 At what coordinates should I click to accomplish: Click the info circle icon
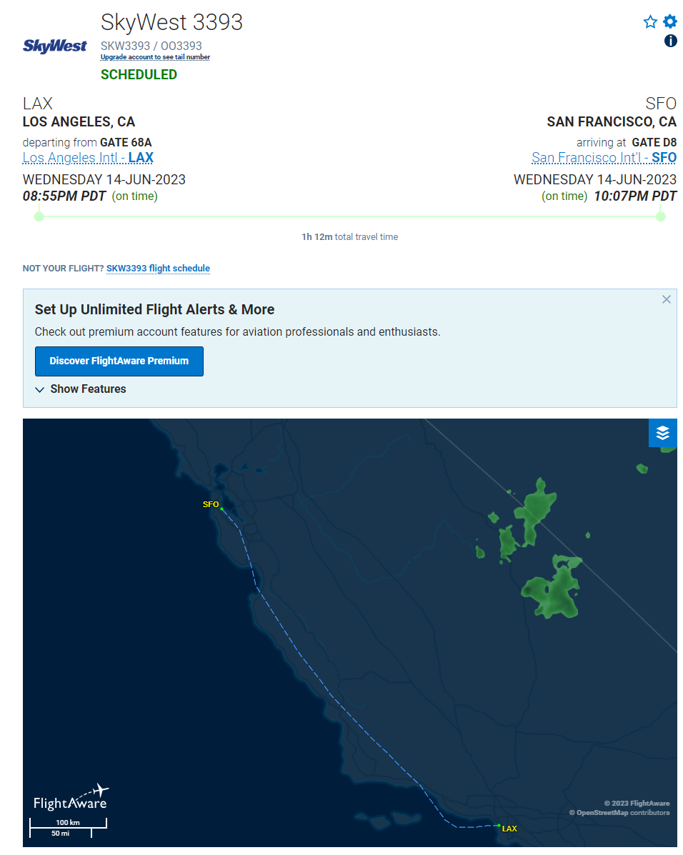pos(671,41)
